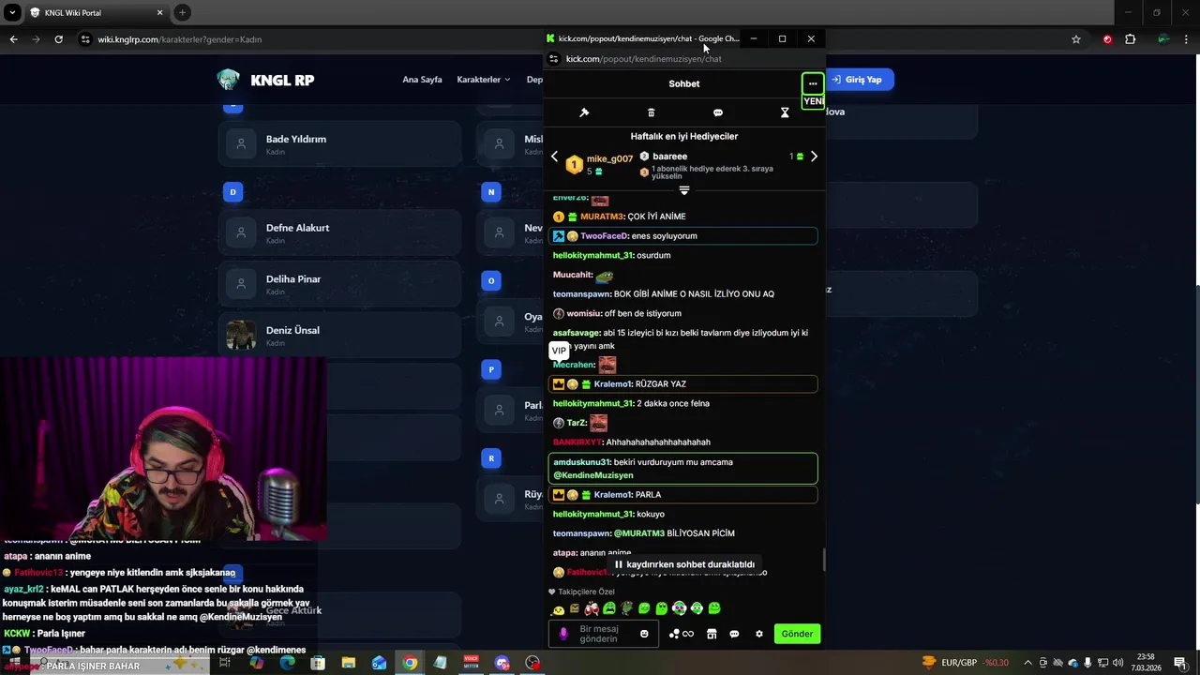Insert the crying green emote
This screenshot has height=675, width=1200.
(x=609, y=609)
